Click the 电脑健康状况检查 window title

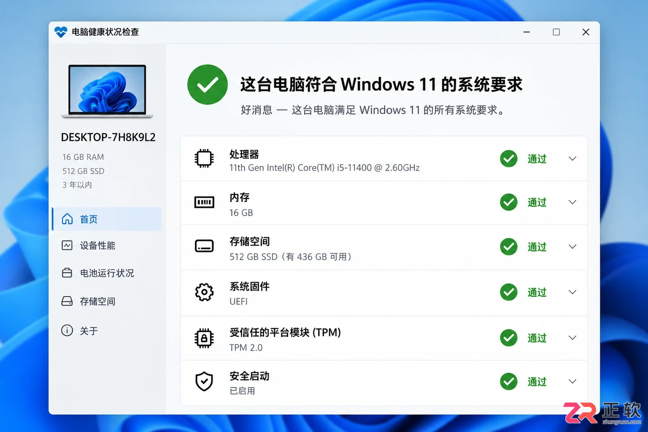(105, 32)
